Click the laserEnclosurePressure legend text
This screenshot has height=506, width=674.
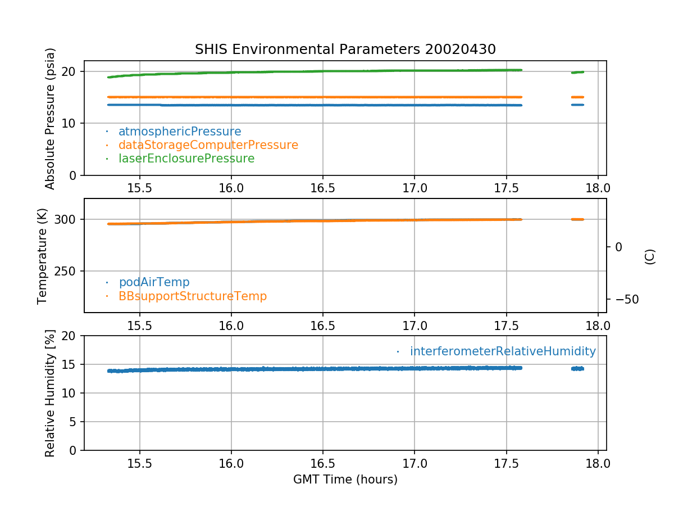pyautogui.click(x=186, y=159)
